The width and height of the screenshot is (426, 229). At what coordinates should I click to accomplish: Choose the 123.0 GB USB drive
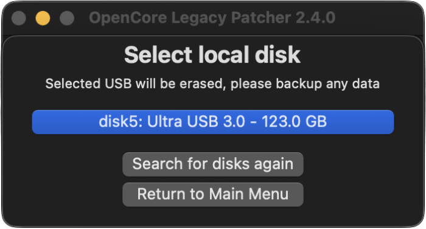tap(213, 122)
